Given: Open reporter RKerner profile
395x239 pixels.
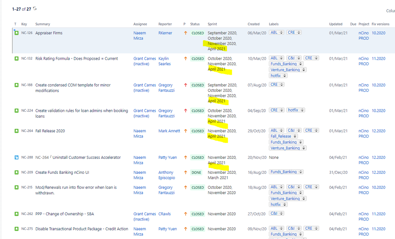Looking at the screenshot, I should 165,33.
